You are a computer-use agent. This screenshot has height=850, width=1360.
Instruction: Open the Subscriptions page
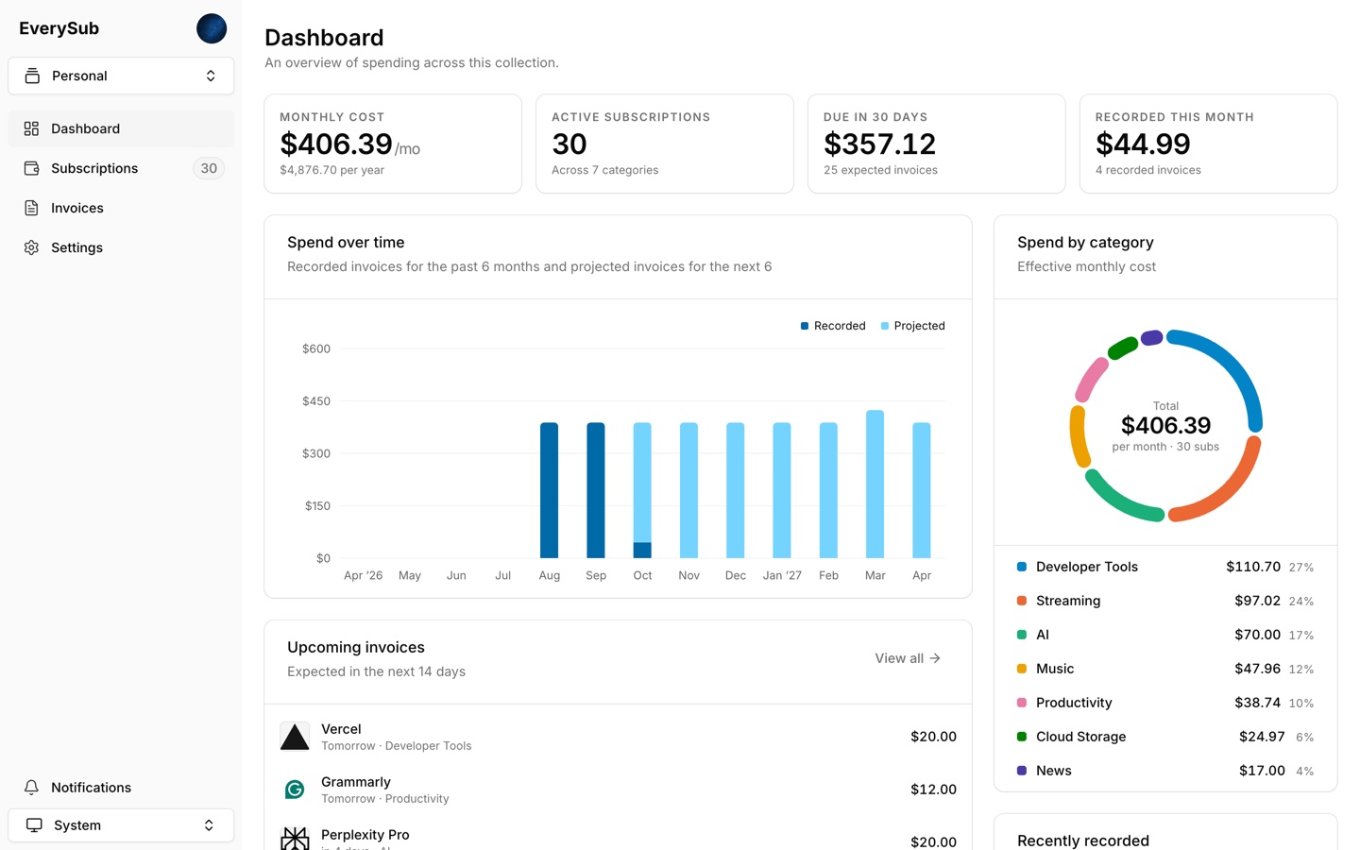[121, 168]
